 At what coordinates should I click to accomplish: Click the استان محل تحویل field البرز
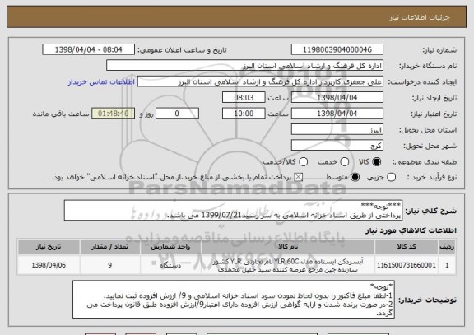click(x=337, y=130)
